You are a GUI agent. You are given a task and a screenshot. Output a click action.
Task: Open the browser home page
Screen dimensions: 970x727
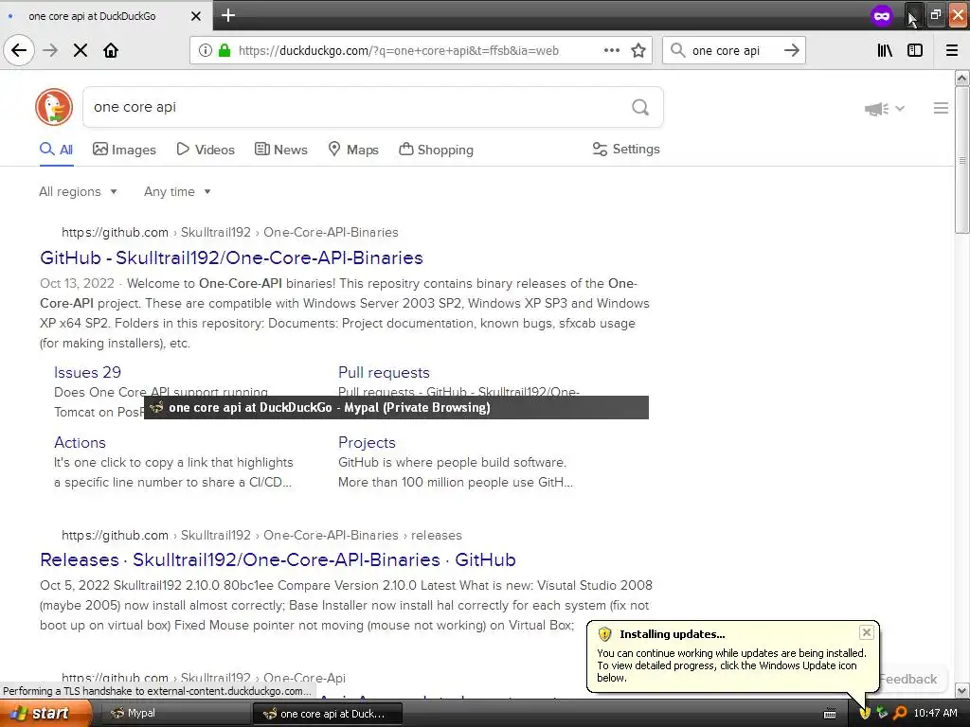(111, 50)
